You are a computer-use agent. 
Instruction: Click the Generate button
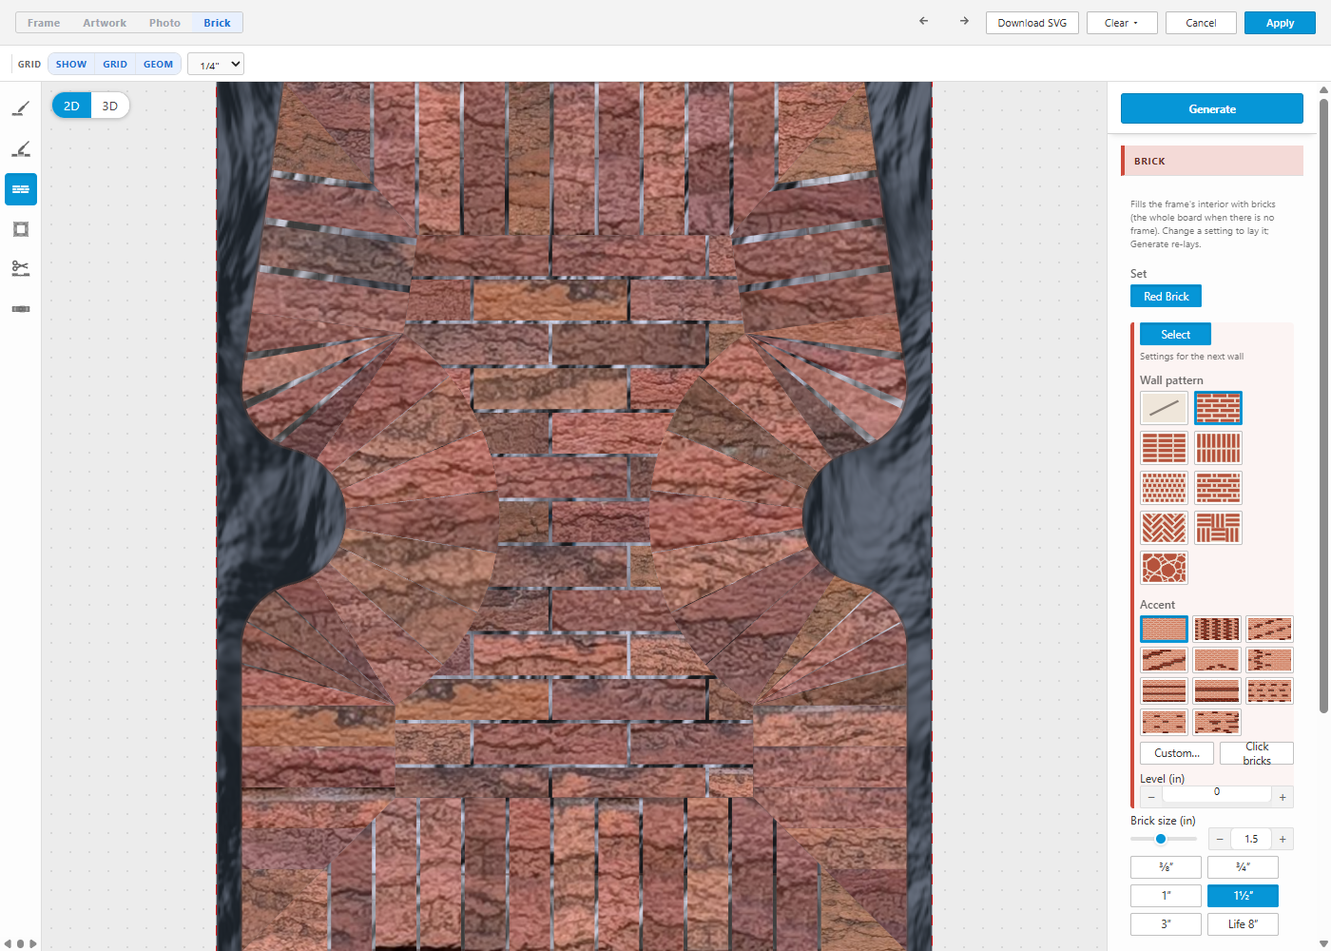click(x=1212, y=108)
